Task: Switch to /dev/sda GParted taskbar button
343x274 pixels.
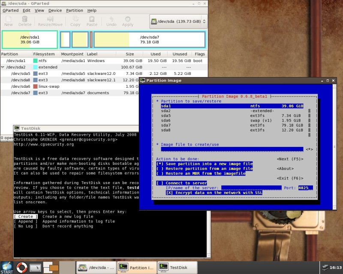Action: coord(96,268)
